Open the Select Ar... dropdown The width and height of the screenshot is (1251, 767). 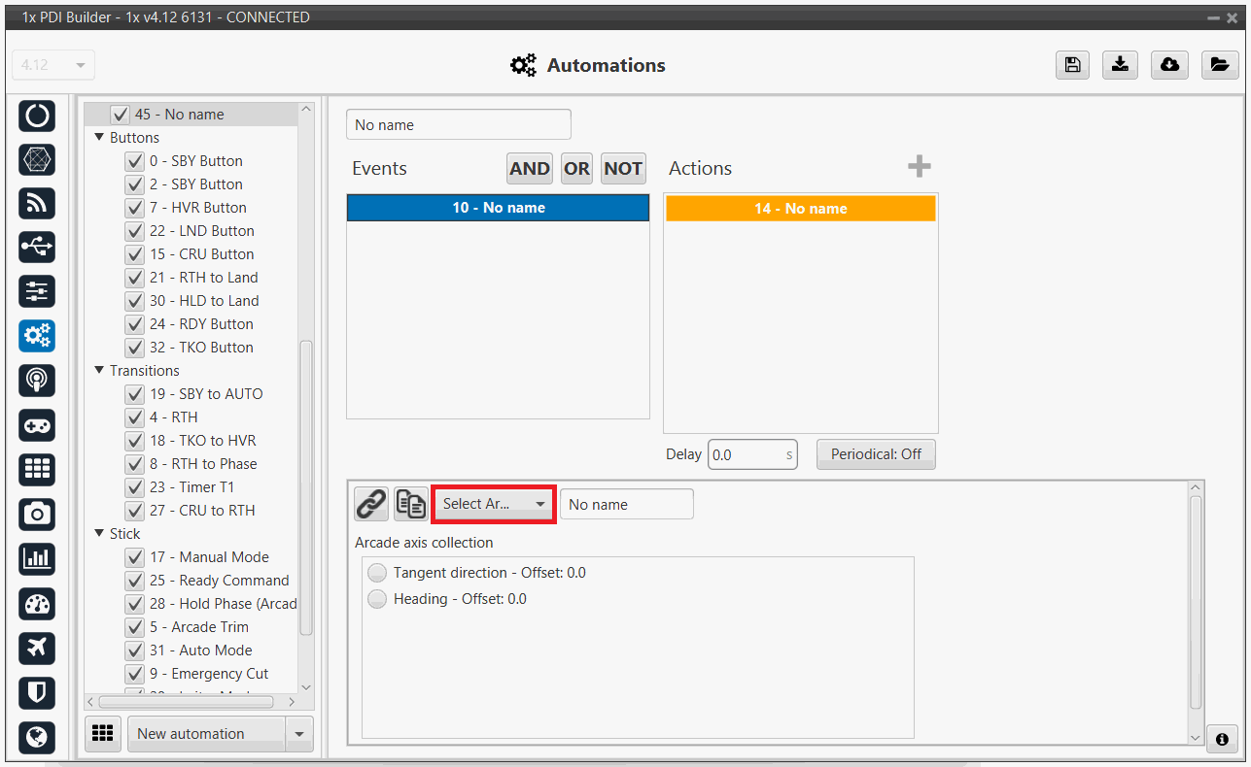tap(493, 504)
